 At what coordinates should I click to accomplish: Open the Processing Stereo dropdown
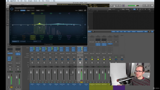pos(37,41)
